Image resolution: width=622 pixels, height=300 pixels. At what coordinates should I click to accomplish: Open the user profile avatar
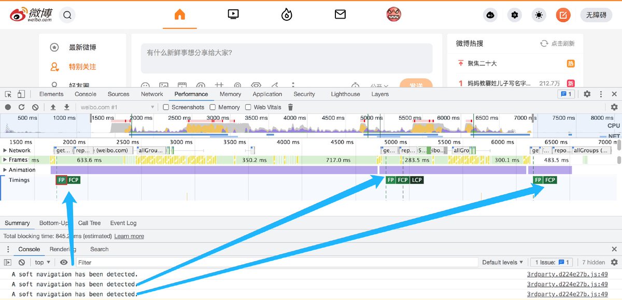point(394,15)
